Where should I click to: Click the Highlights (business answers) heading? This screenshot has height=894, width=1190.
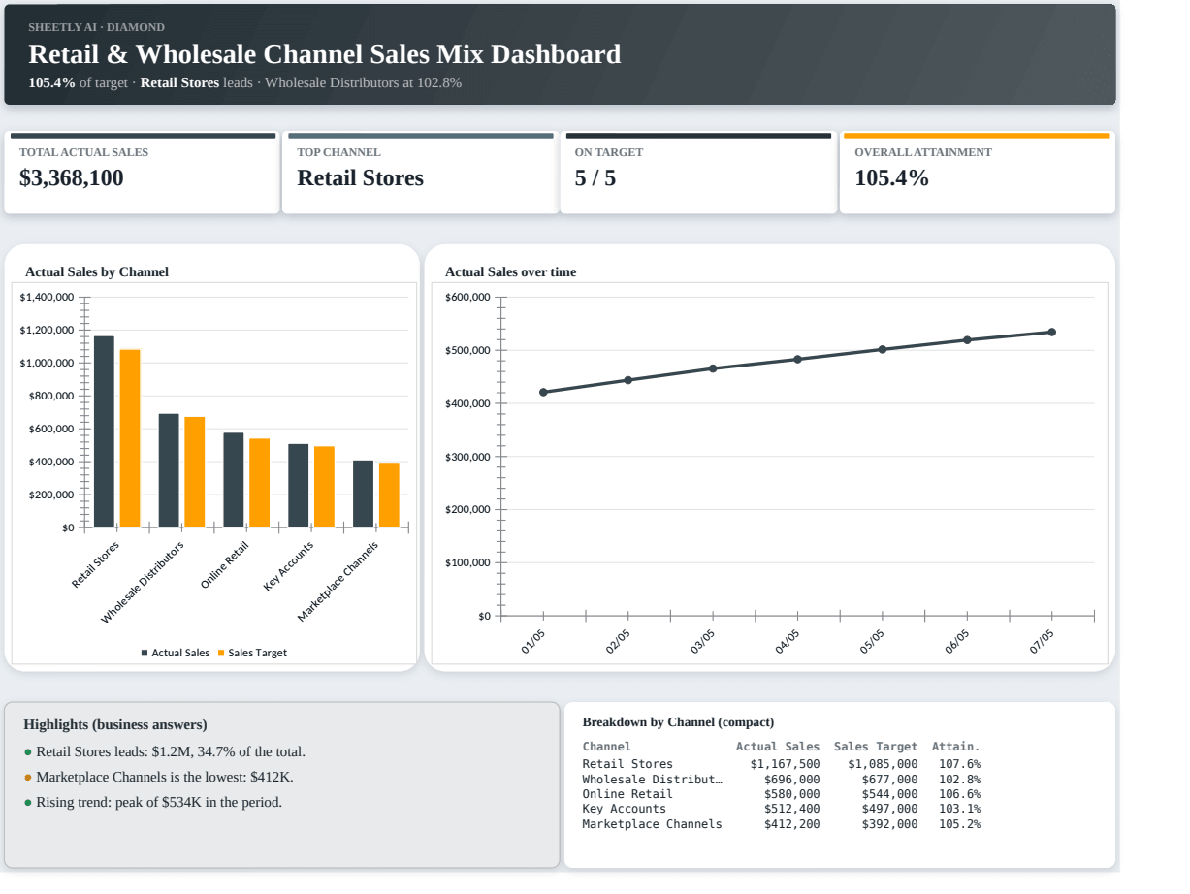point(115,724)
